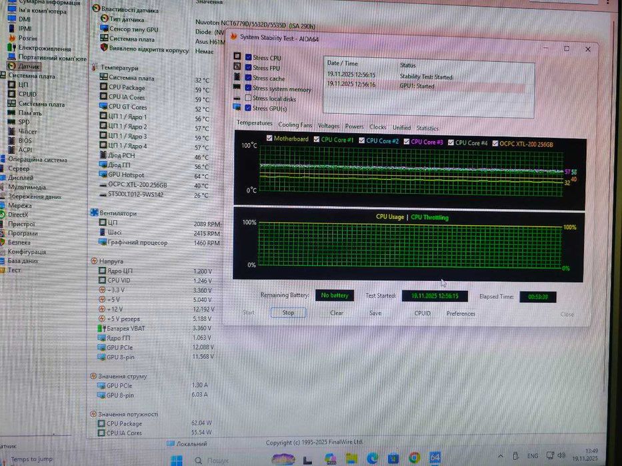Click the Clear button
This screenshot has width=622, height=466.
click(x=337, y=313)
